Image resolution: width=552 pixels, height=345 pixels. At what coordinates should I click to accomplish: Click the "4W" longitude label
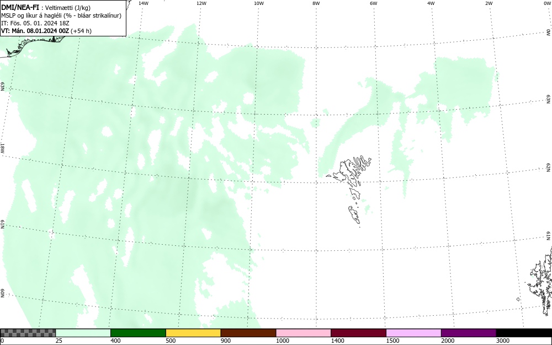[431, 3]
